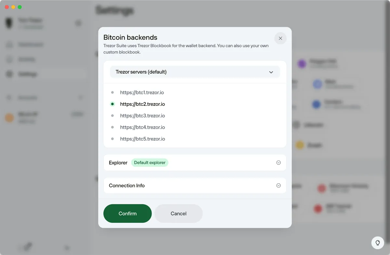Click the Dashboard icon in the sidebar

pos(8,44)
